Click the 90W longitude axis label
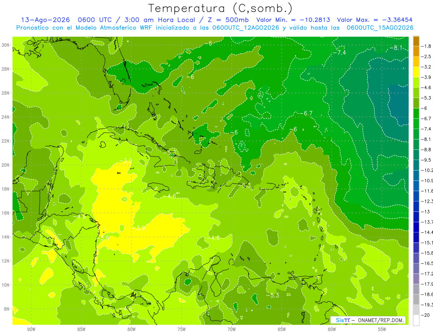 [31, 330]
